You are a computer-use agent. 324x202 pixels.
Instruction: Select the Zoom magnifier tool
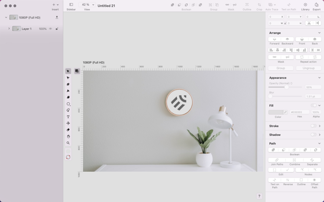68,143
